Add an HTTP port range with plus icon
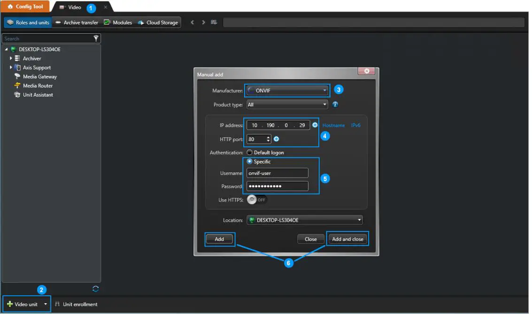The image size is (532, 314). (276, 139)
